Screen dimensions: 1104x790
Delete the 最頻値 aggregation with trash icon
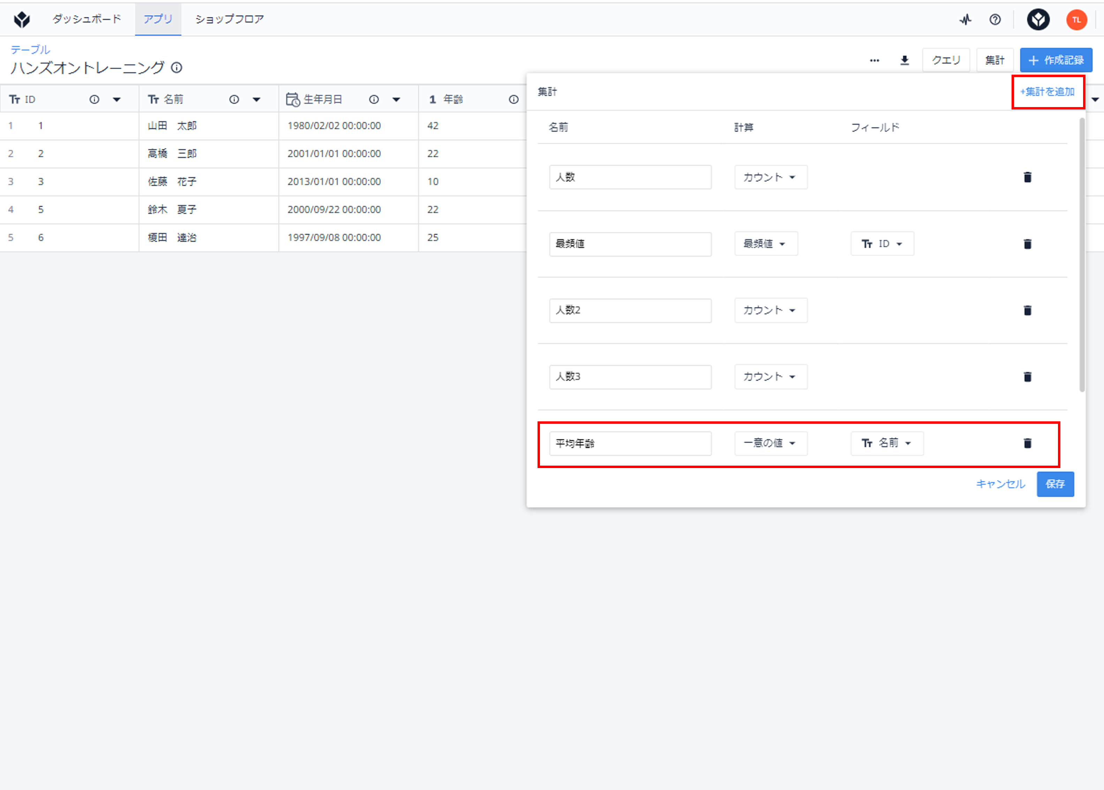[x=1028, y=244]
